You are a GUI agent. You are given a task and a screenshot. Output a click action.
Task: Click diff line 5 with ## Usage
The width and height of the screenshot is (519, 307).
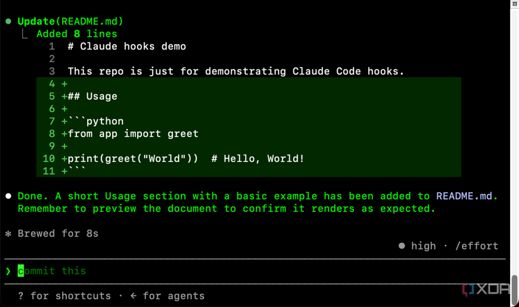(249, 96)
